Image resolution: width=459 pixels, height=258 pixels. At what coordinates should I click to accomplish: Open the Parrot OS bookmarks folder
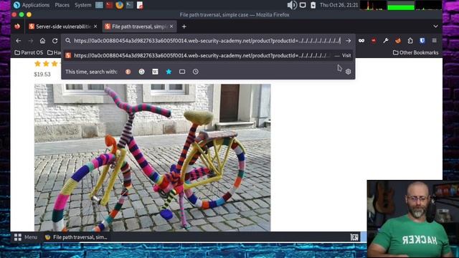pos(29,52)
